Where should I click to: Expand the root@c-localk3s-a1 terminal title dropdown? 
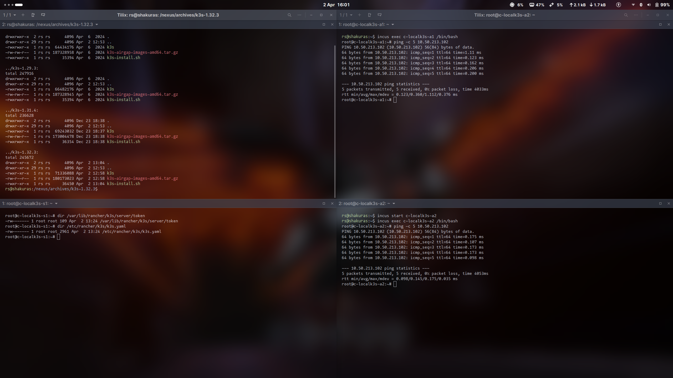coord(393,24)
